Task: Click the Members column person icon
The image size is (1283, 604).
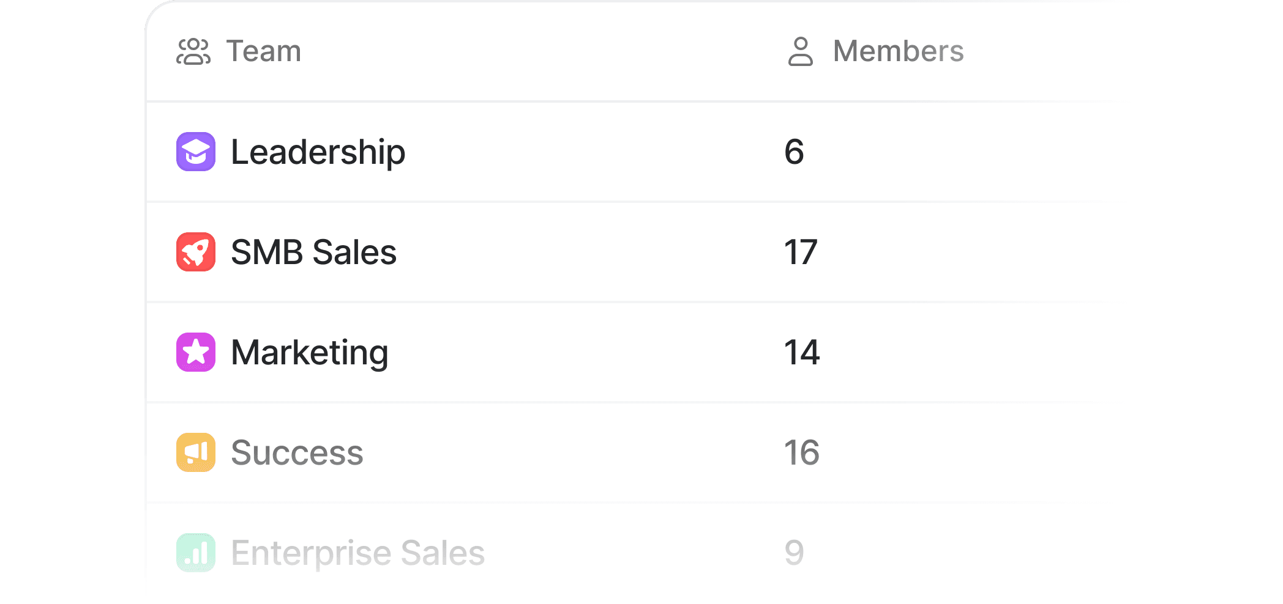Action: click(x=800, y=51)
